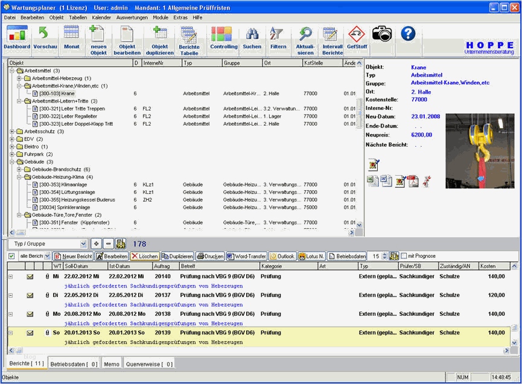Click the 'Neuer Bericht' button
Image resolution: width=522 pixels, height=384 pixels.
(x=73, y=256)
